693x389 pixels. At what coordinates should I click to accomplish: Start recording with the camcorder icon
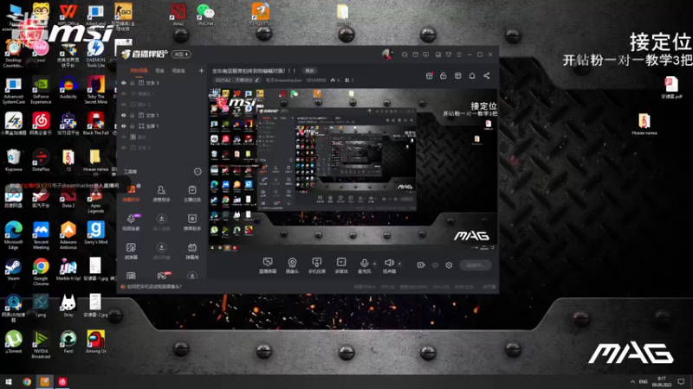[421, 265]
